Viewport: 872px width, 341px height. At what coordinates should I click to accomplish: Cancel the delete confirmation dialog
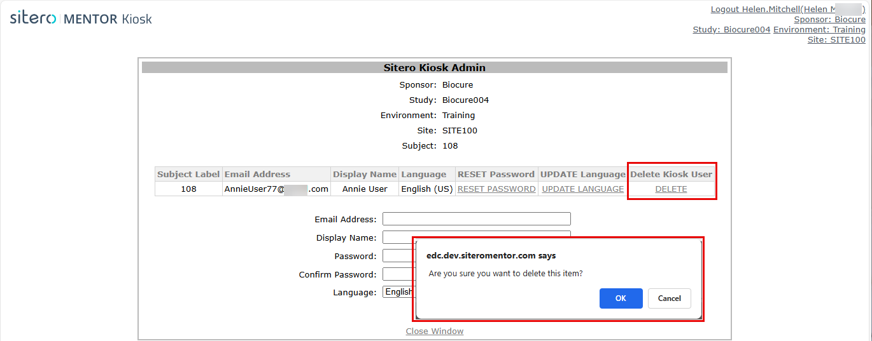click(670, 298)
